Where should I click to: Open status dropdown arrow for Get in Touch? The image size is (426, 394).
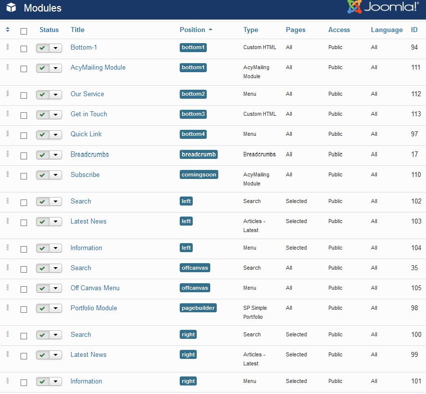56,115
